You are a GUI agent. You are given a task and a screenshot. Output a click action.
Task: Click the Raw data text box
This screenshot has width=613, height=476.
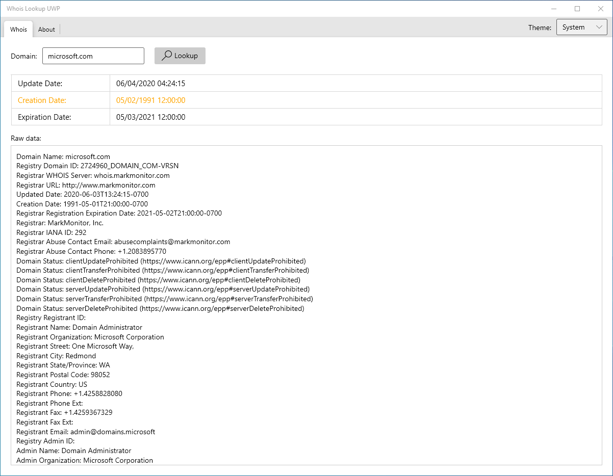click(306, 305)
